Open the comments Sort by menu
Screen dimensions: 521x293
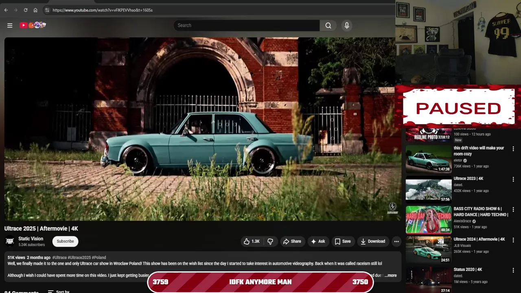click(x=59, y=291)
